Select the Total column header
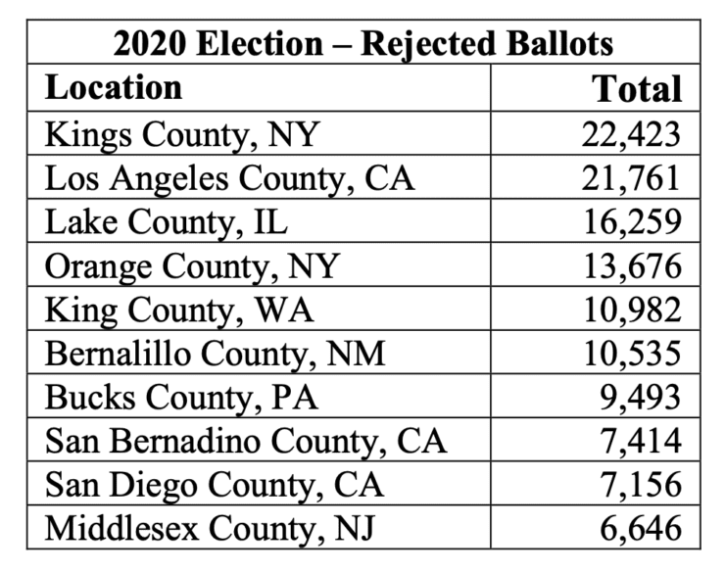The image size is (725, 573). [x=637, y=89]
